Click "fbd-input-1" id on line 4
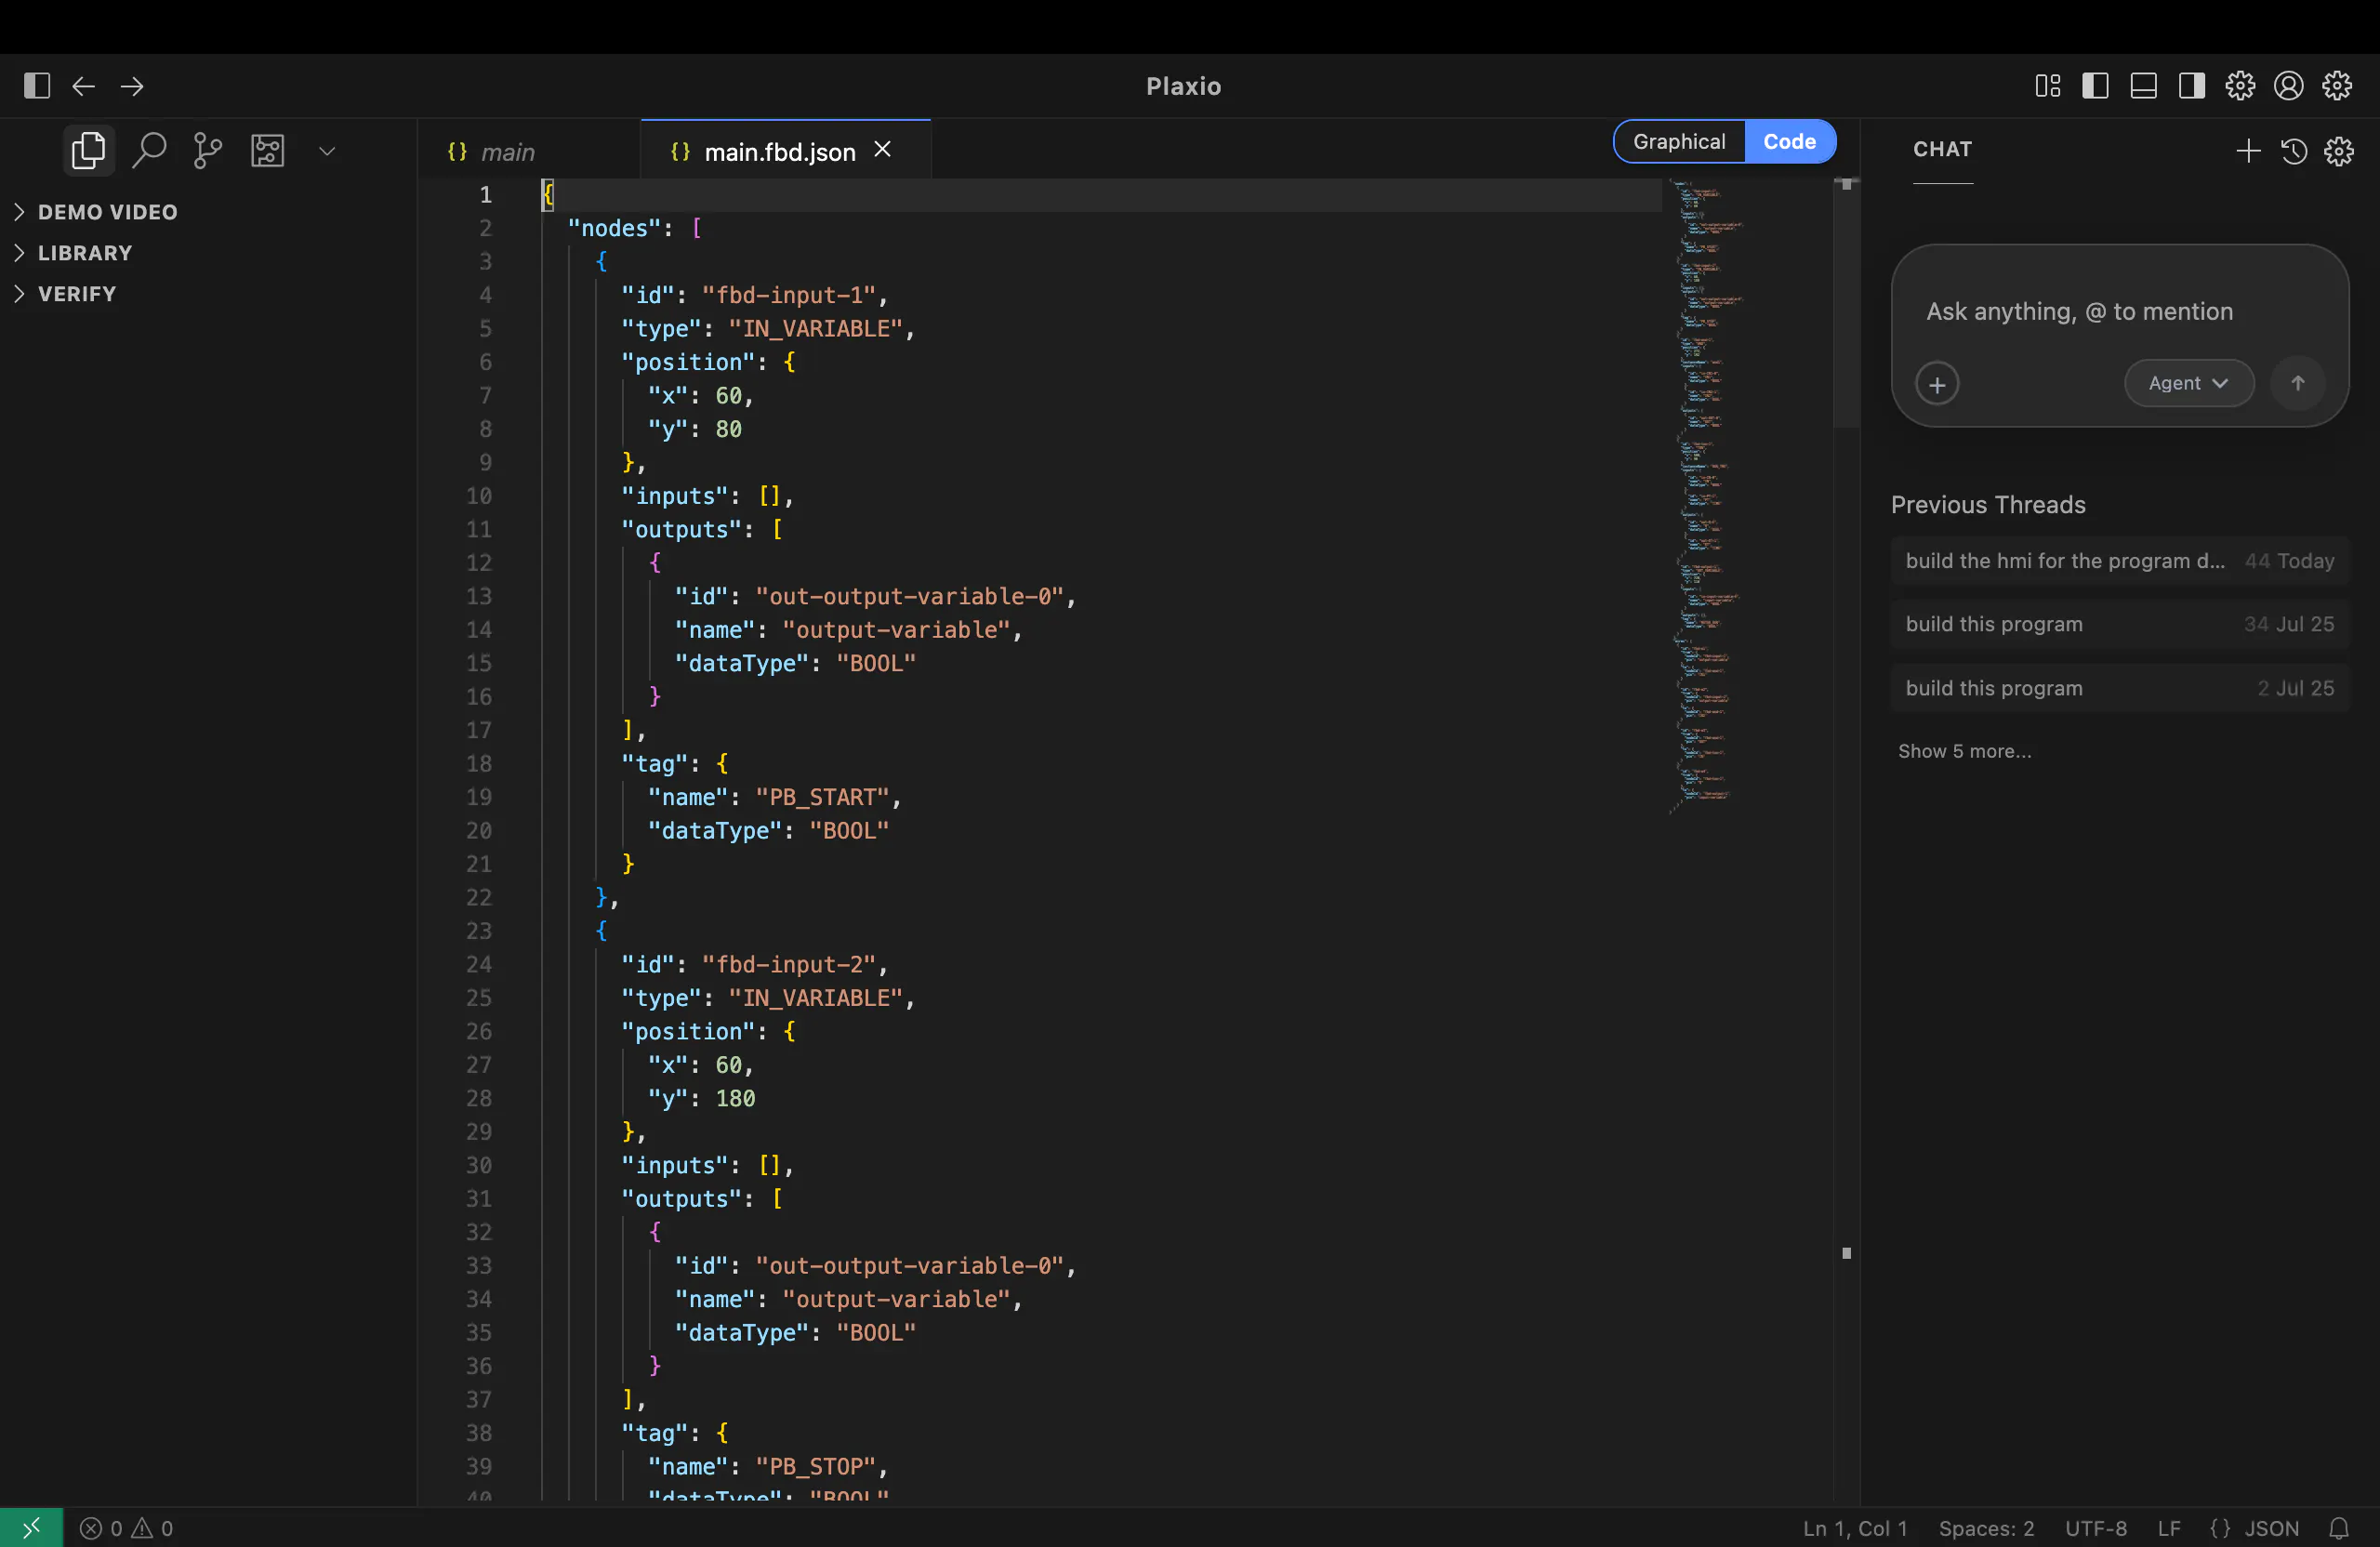The height and width of the screenshot is (1547, 2380). (789, 295)
